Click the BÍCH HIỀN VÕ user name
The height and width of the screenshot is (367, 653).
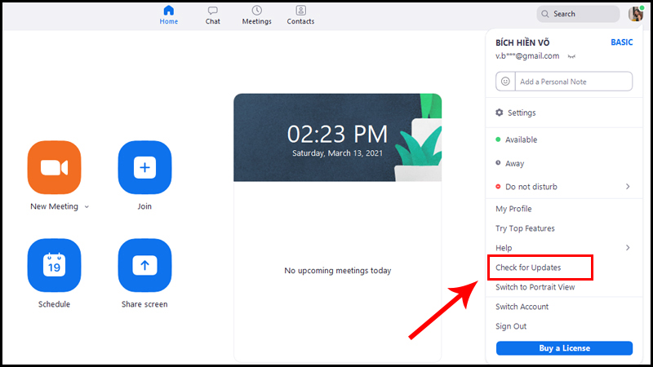point(522,43)
